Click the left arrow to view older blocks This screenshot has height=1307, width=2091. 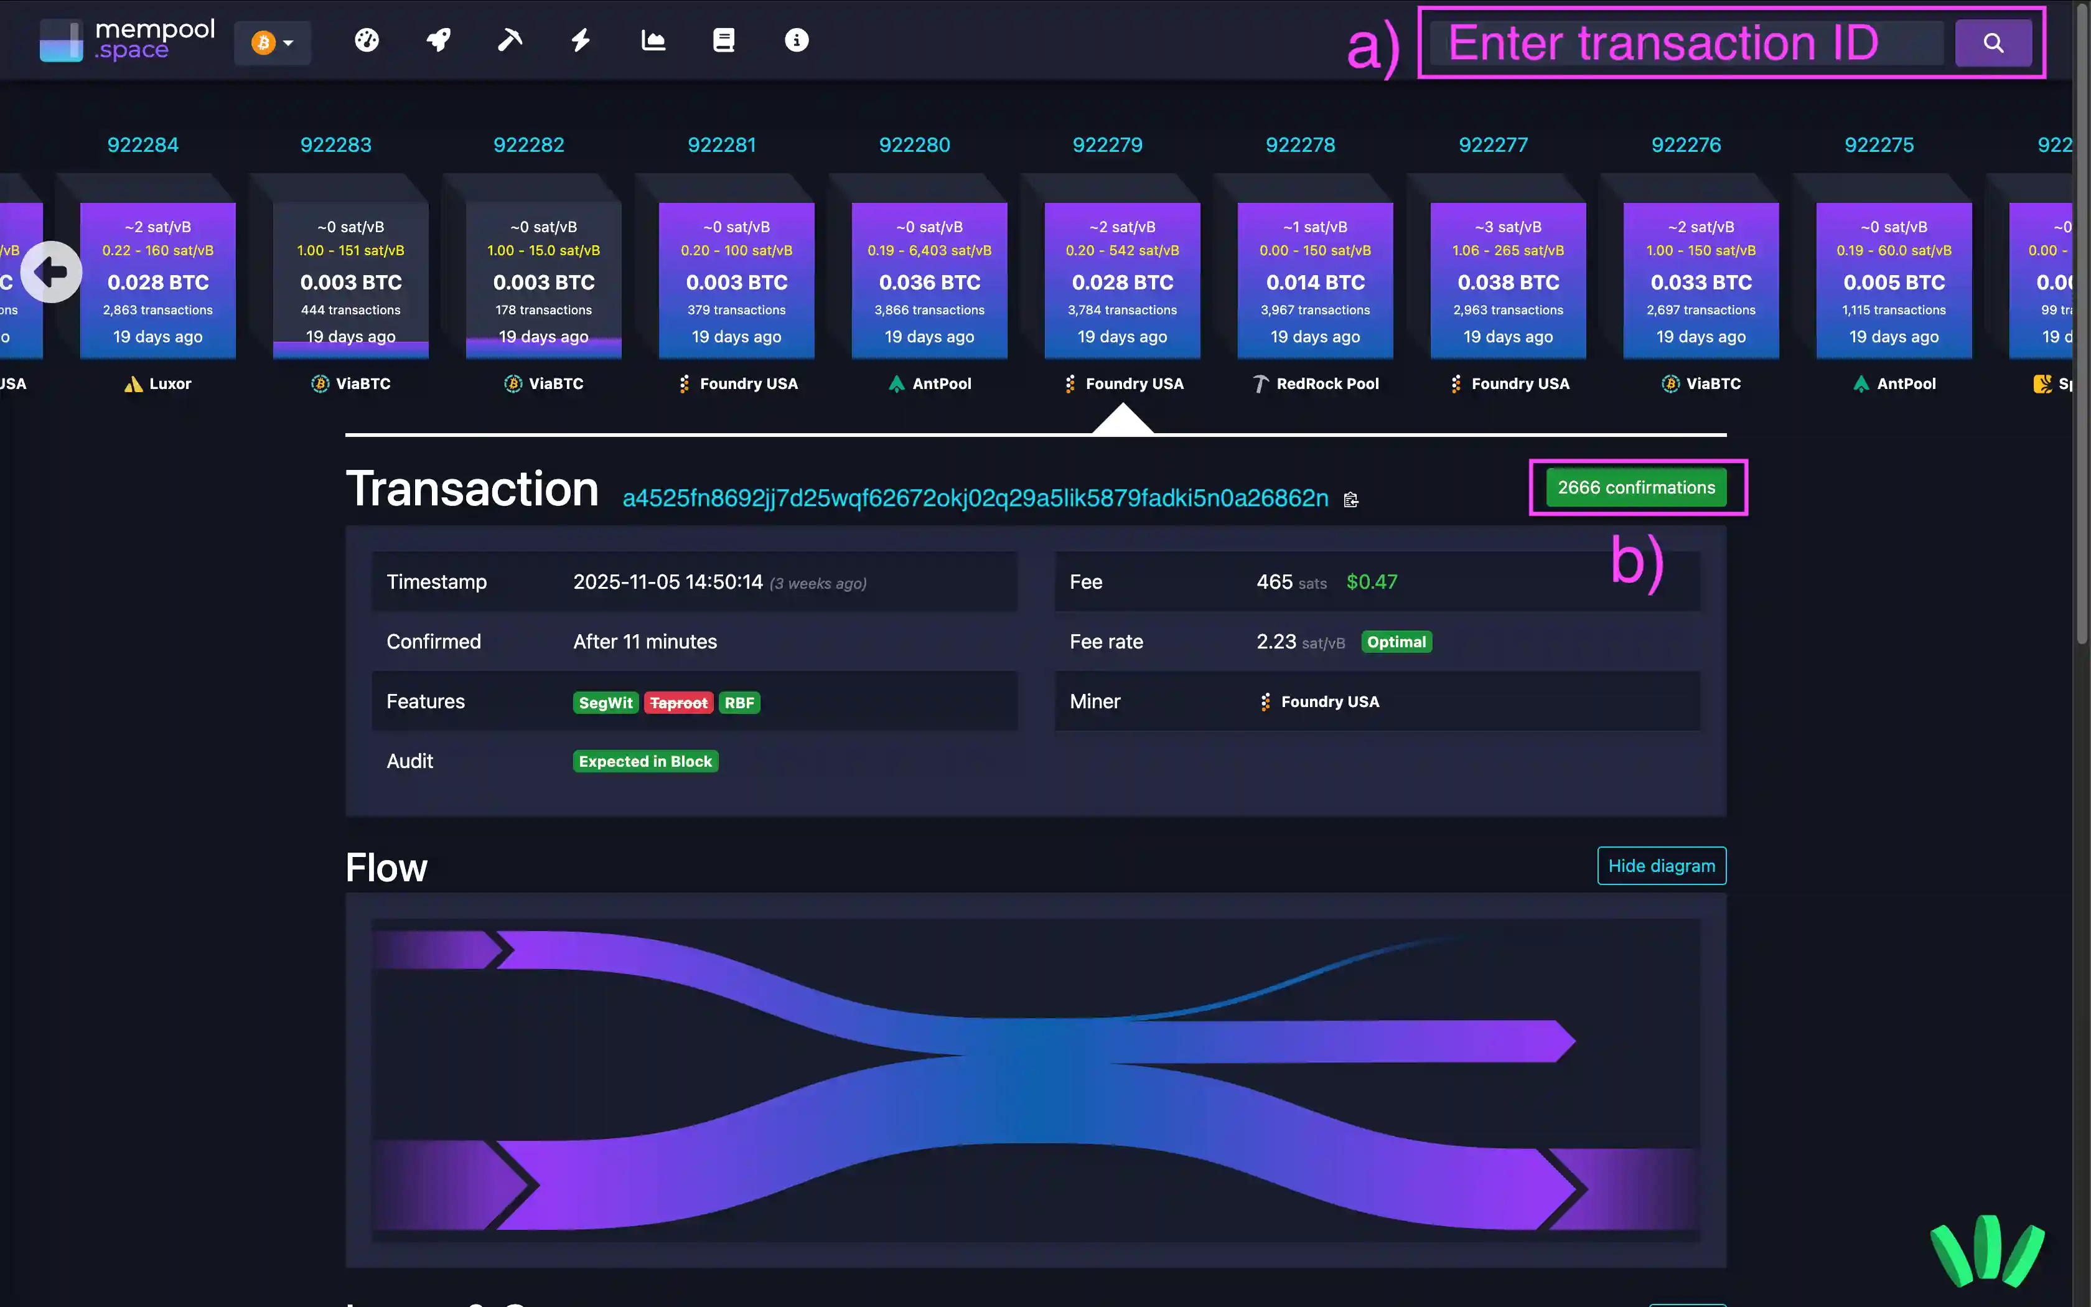[50, 271]
